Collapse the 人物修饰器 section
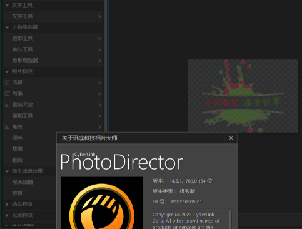This screenshot has height=229, width=302. click(x=7, y=28)
